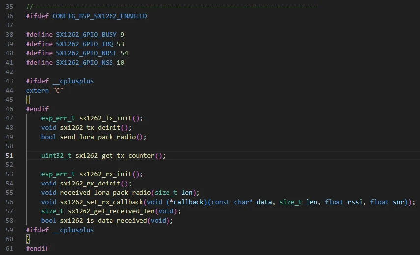420x255 pixels.
Task: Click the SX1262_GPIO_NSS define name
Action: [x=84, y=63]
